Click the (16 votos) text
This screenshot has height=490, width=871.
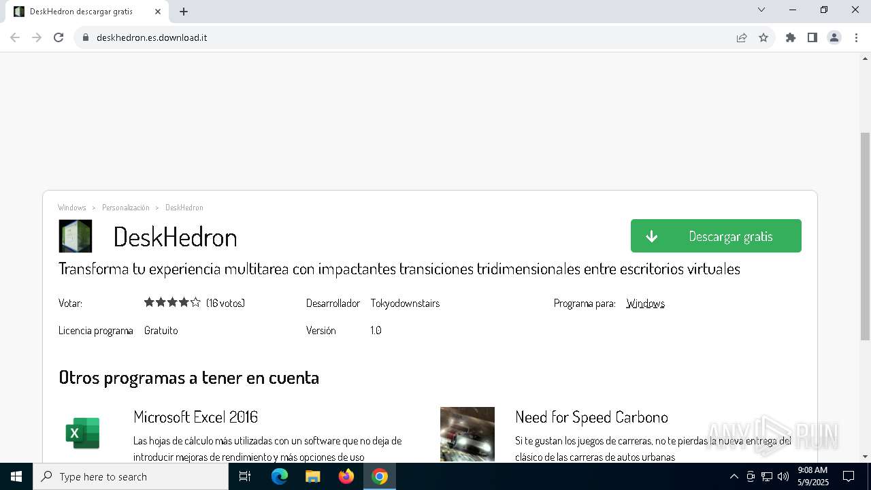pyautogui.click(x=225, y=304)
